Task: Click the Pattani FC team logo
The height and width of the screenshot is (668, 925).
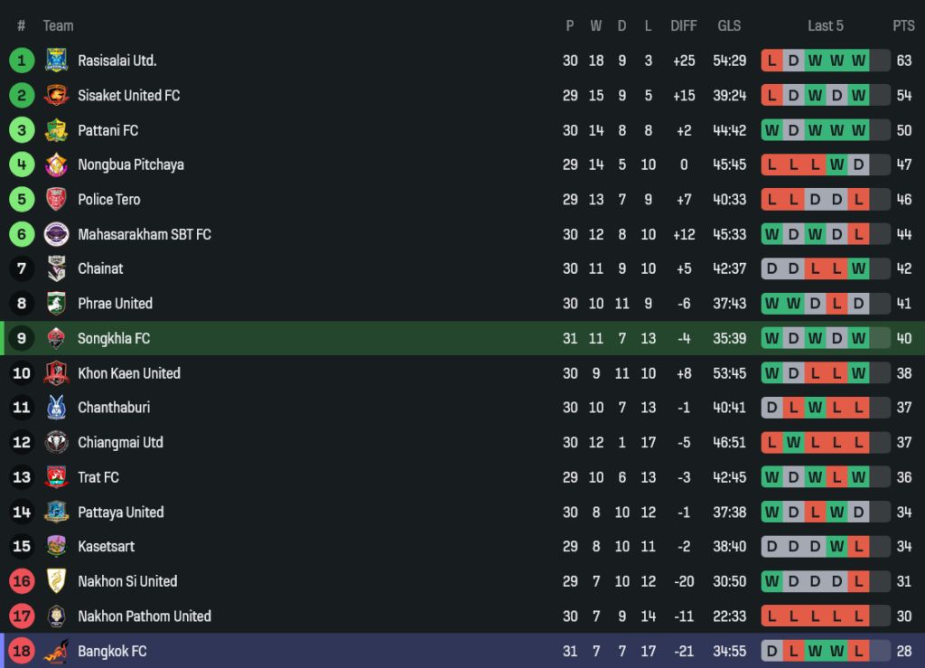Action: [56, 130]
